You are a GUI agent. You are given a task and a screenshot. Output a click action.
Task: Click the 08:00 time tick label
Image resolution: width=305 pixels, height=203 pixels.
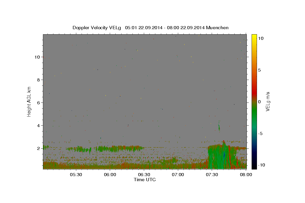tap(246, 175)
